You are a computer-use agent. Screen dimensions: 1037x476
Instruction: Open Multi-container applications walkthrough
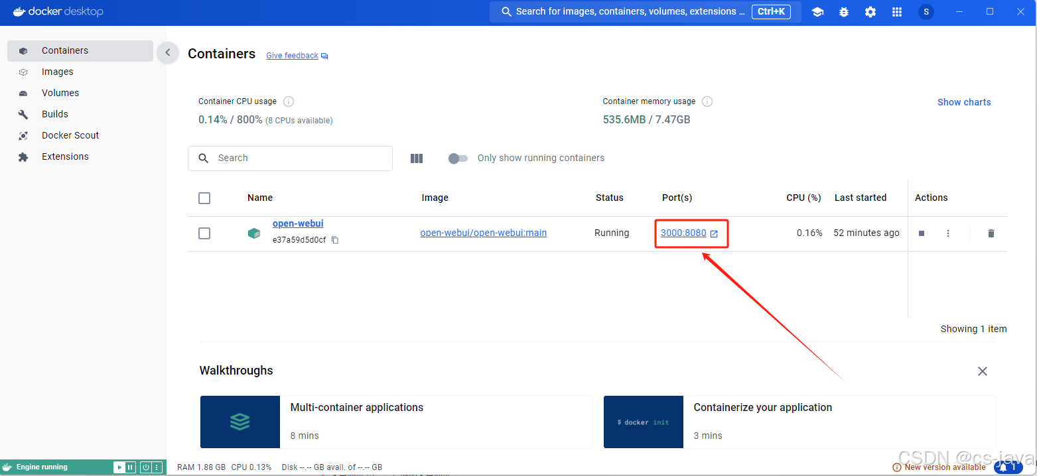pos(396,422)
